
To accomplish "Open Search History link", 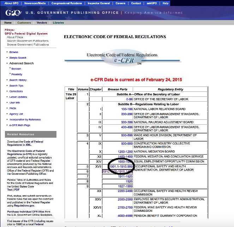I will click(x=18, y=80).
